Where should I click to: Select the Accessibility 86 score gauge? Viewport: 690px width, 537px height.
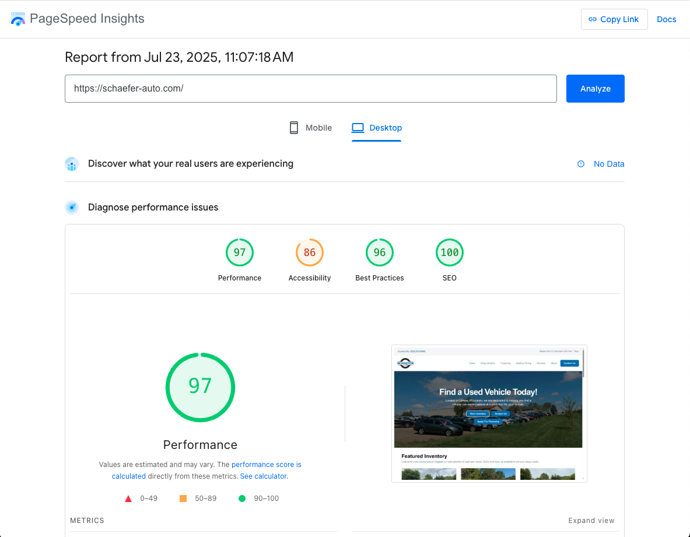click(x=310, y=252)
